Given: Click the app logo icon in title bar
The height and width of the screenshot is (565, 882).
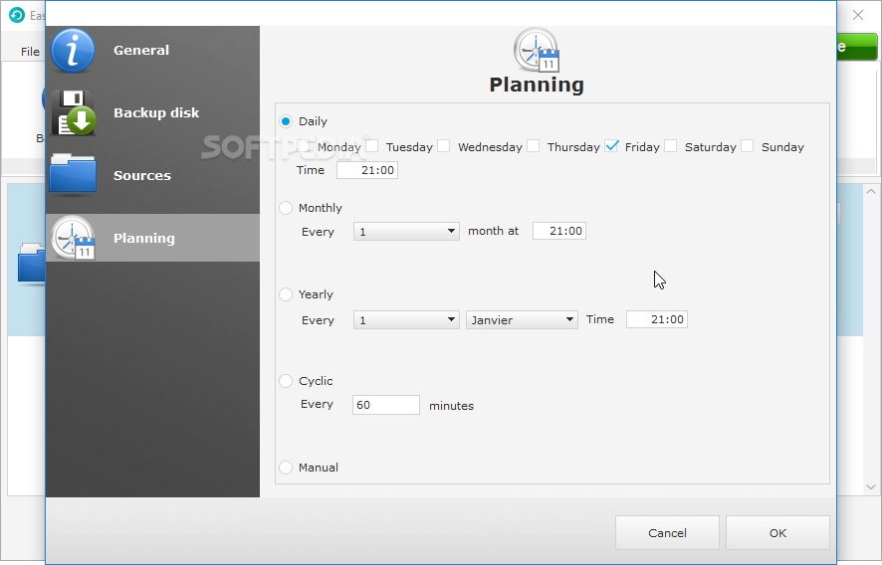Looking at the screenshot, I should (17, 15).
